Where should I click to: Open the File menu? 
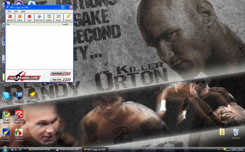click(9, 11)
